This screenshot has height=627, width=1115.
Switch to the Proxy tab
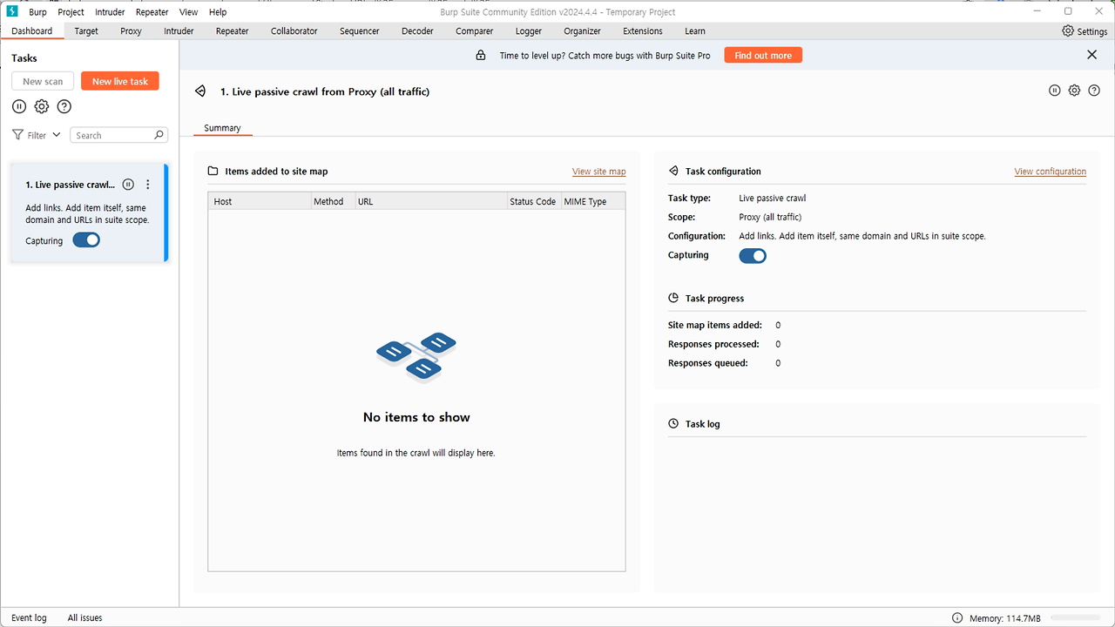click(x=131, y=31)
